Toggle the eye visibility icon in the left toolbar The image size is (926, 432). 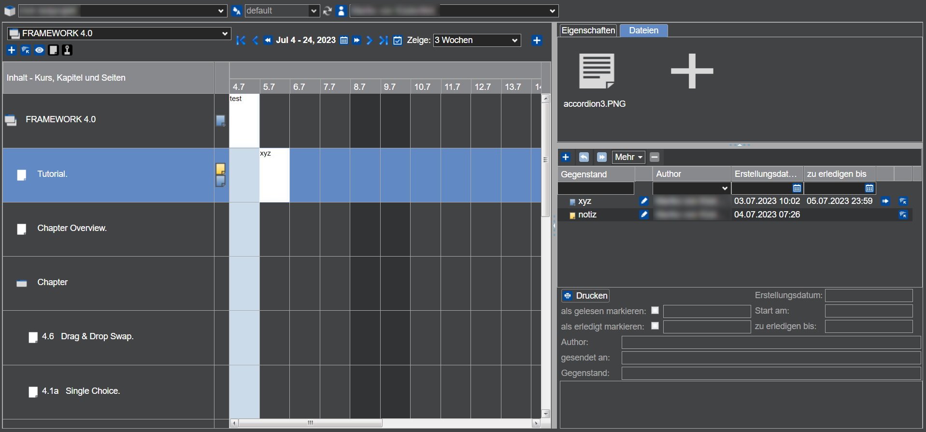click(x=40, y=50)
